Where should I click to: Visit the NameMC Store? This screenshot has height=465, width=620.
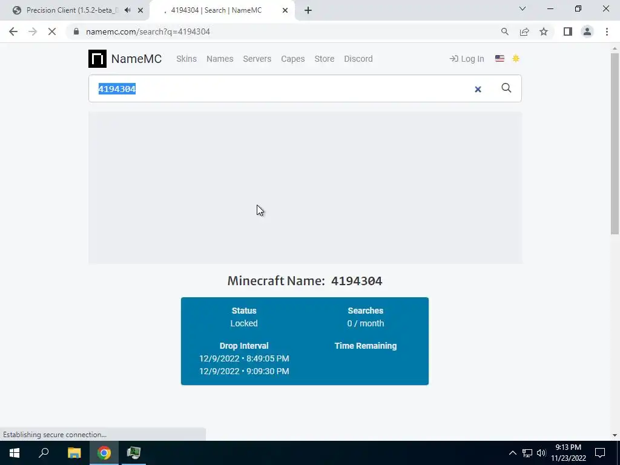(x=325, y=59)
